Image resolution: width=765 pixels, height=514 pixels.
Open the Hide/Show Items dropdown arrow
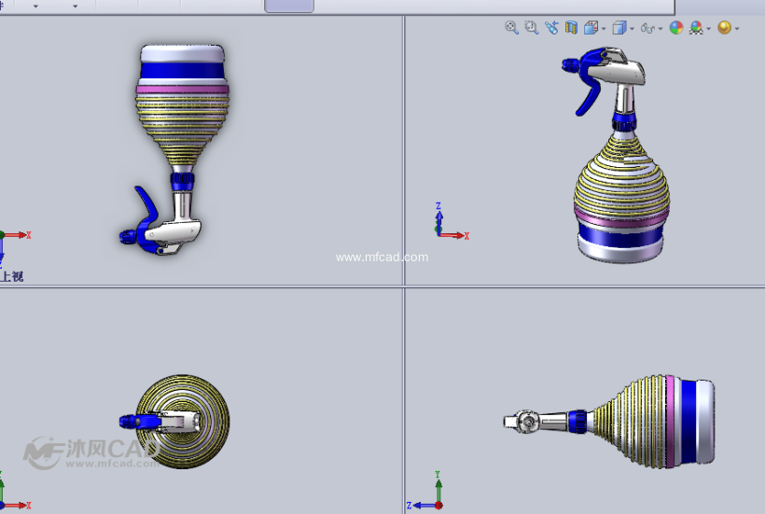click(661, 29)
